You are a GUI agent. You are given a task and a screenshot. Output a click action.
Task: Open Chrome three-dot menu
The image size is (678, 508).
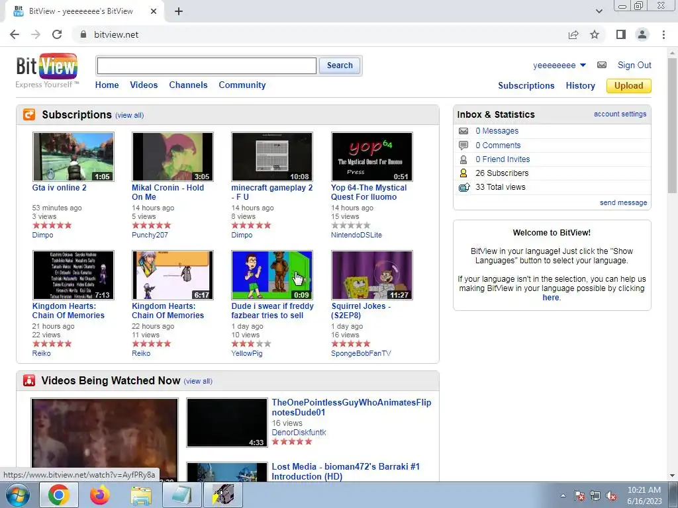(x=663, y=34)
